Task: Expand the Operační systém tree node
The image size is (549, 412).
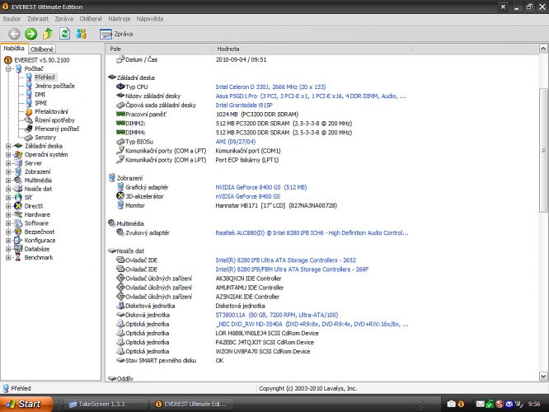Action: 8,155
